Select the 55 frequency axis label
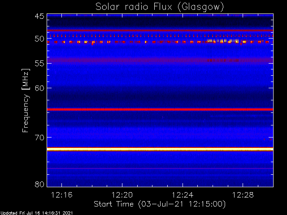Image resolution: width=287 pixels, height=215 pixels. [x=39, y=64]
